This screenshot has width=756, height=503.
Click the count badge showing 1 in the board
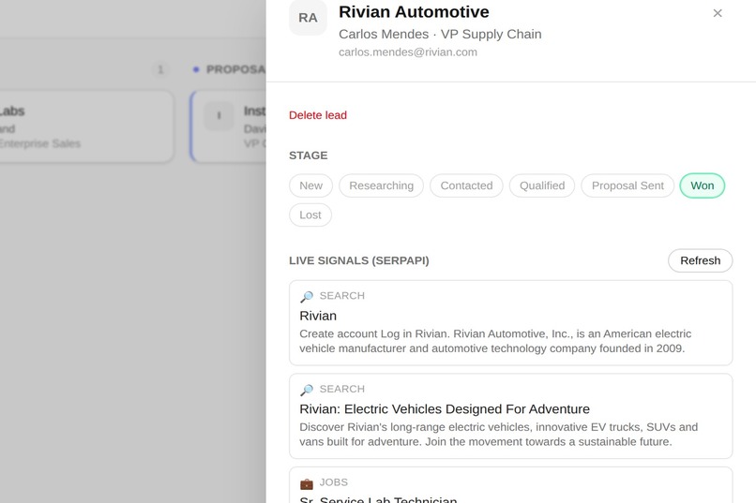pyautogui.click(x=160, y=69)
